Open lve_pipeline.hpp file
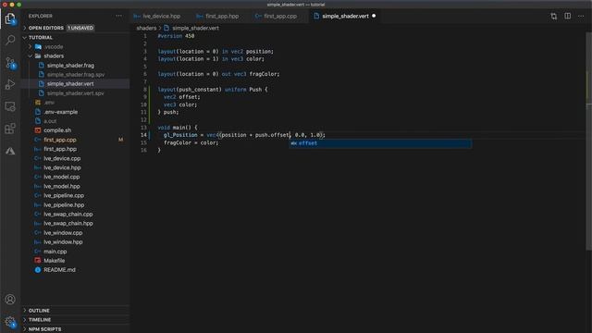The height and width of the screenshot is (333, 592). coord(64,205)
